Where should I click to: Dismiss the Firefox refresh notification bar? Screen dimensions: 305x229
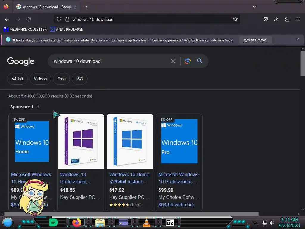pos(298,40)
